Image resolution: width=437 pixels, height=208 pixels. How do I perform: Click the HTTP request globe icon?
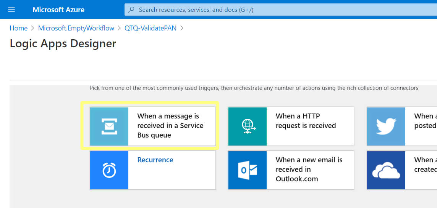248,126
